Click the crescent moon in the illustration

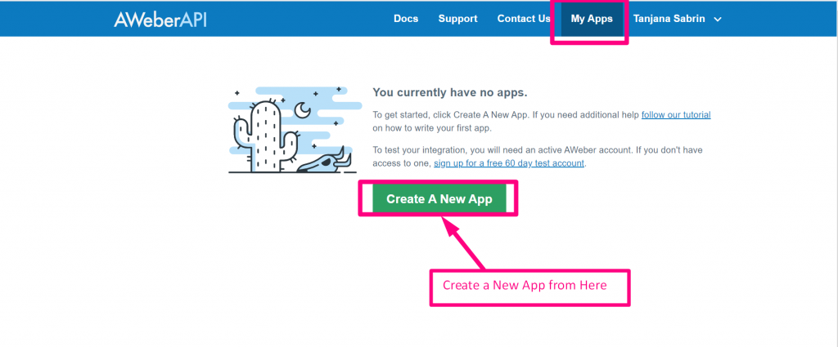pos(303,109)
